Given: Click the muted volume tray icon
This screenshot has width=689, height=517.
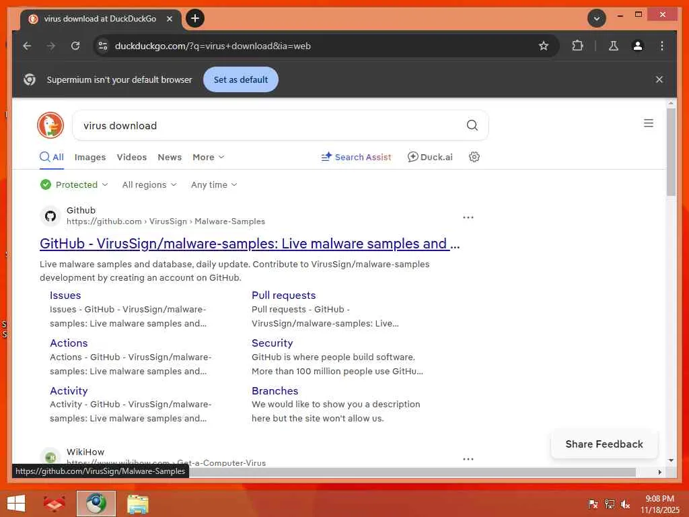Looking at the screenshot, I should pos(625,504).
